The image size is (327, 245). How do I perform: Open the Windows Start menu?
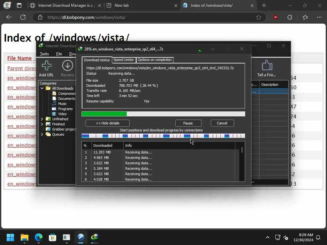[x=11, y=237]
